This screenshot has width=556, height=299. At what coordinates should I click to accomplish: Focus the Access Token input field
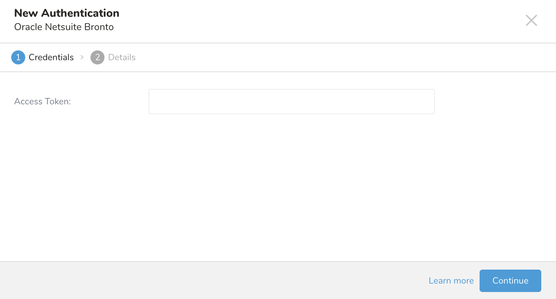[x=291, y=102]
